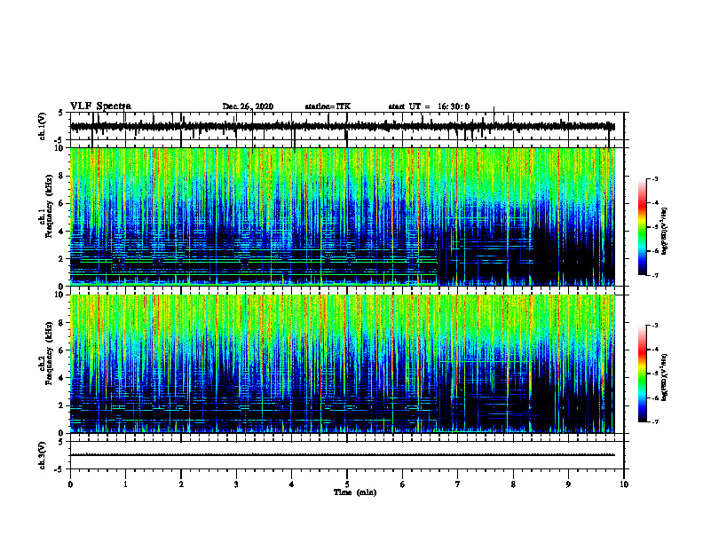Click the ch.3 voltage flat trace
This screenshot has height=543, width=703.
coord(343,455)
